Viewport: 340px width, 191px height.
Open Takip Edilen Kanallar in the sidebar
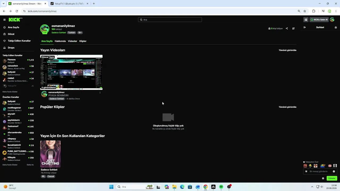(x=19, y=41)
